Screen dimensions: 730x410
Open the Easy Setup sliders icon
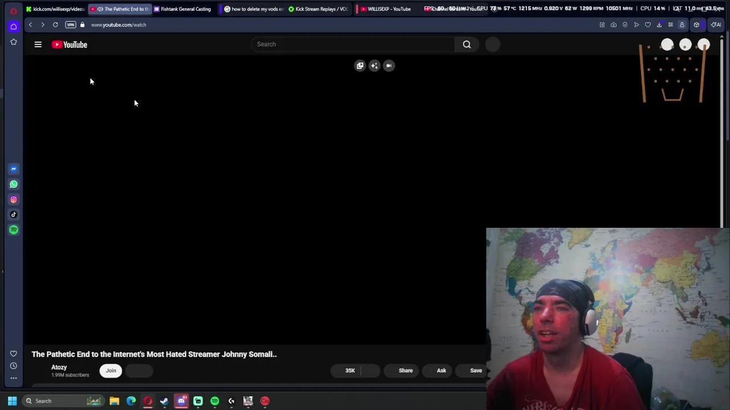click(671, 24)
